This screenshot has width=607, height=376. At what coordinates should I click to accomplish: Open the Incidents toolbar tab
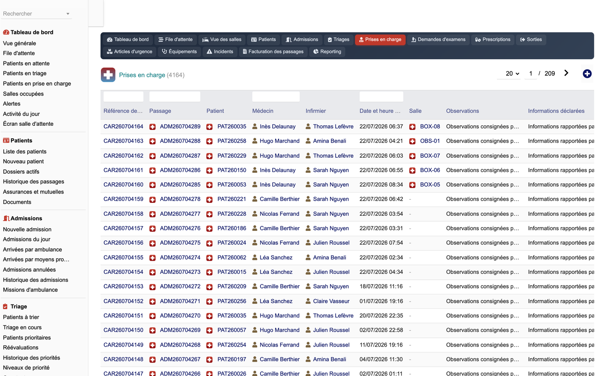click(220, 52)
